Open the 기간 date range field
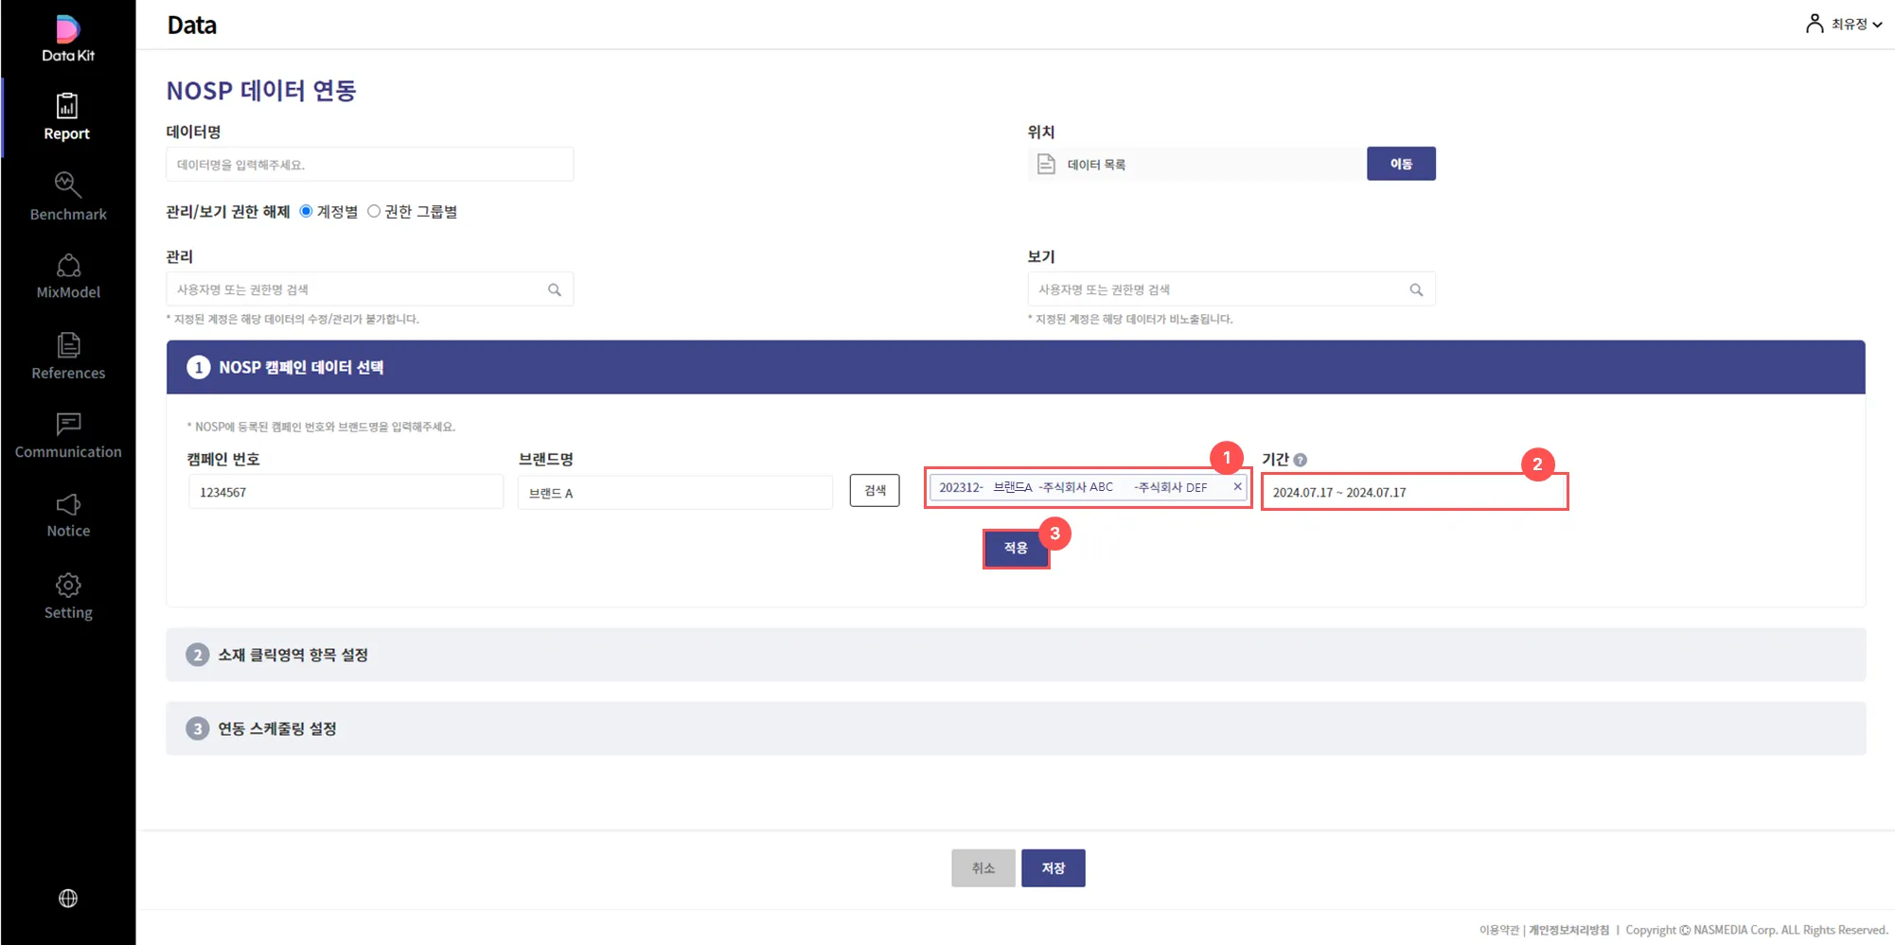The height and width of the screenshot is (945, 1895). 1414,492
